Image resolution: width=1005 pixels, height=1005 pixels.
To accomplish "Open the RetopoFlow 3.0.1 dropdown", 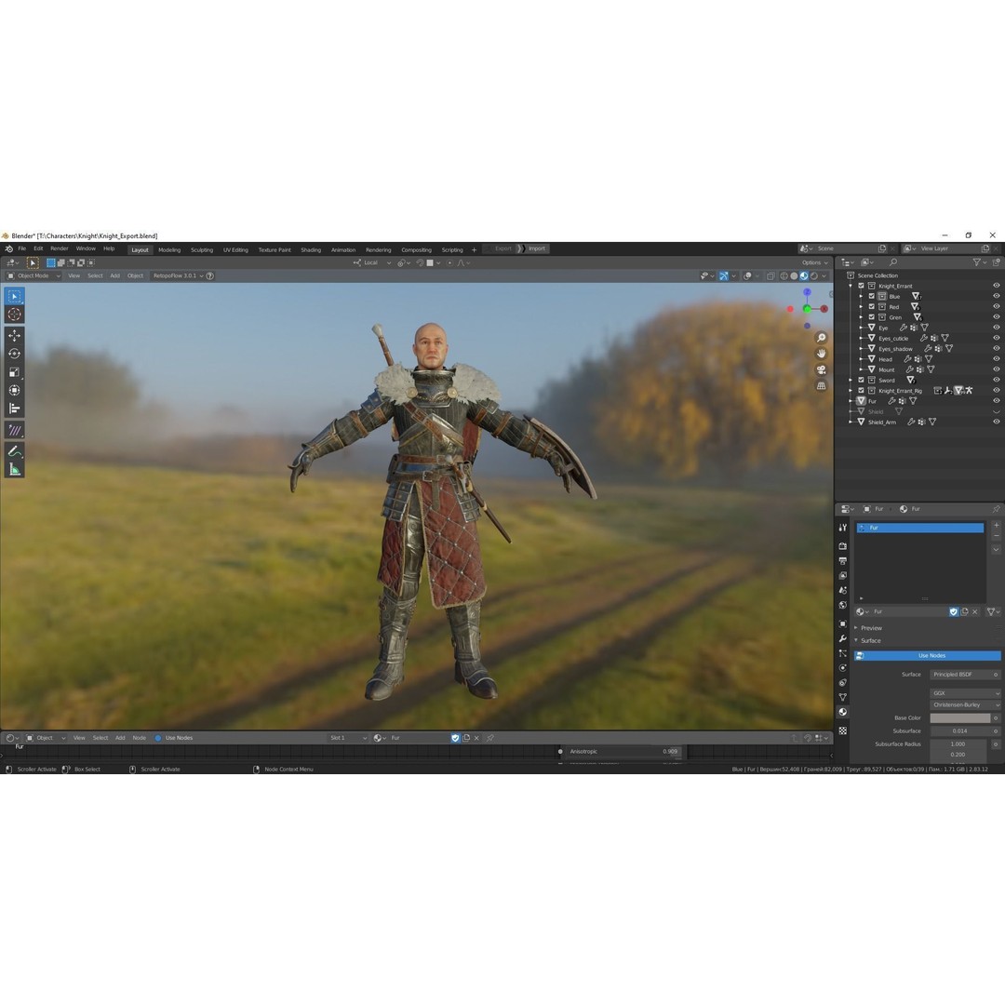I will point(177,275).
